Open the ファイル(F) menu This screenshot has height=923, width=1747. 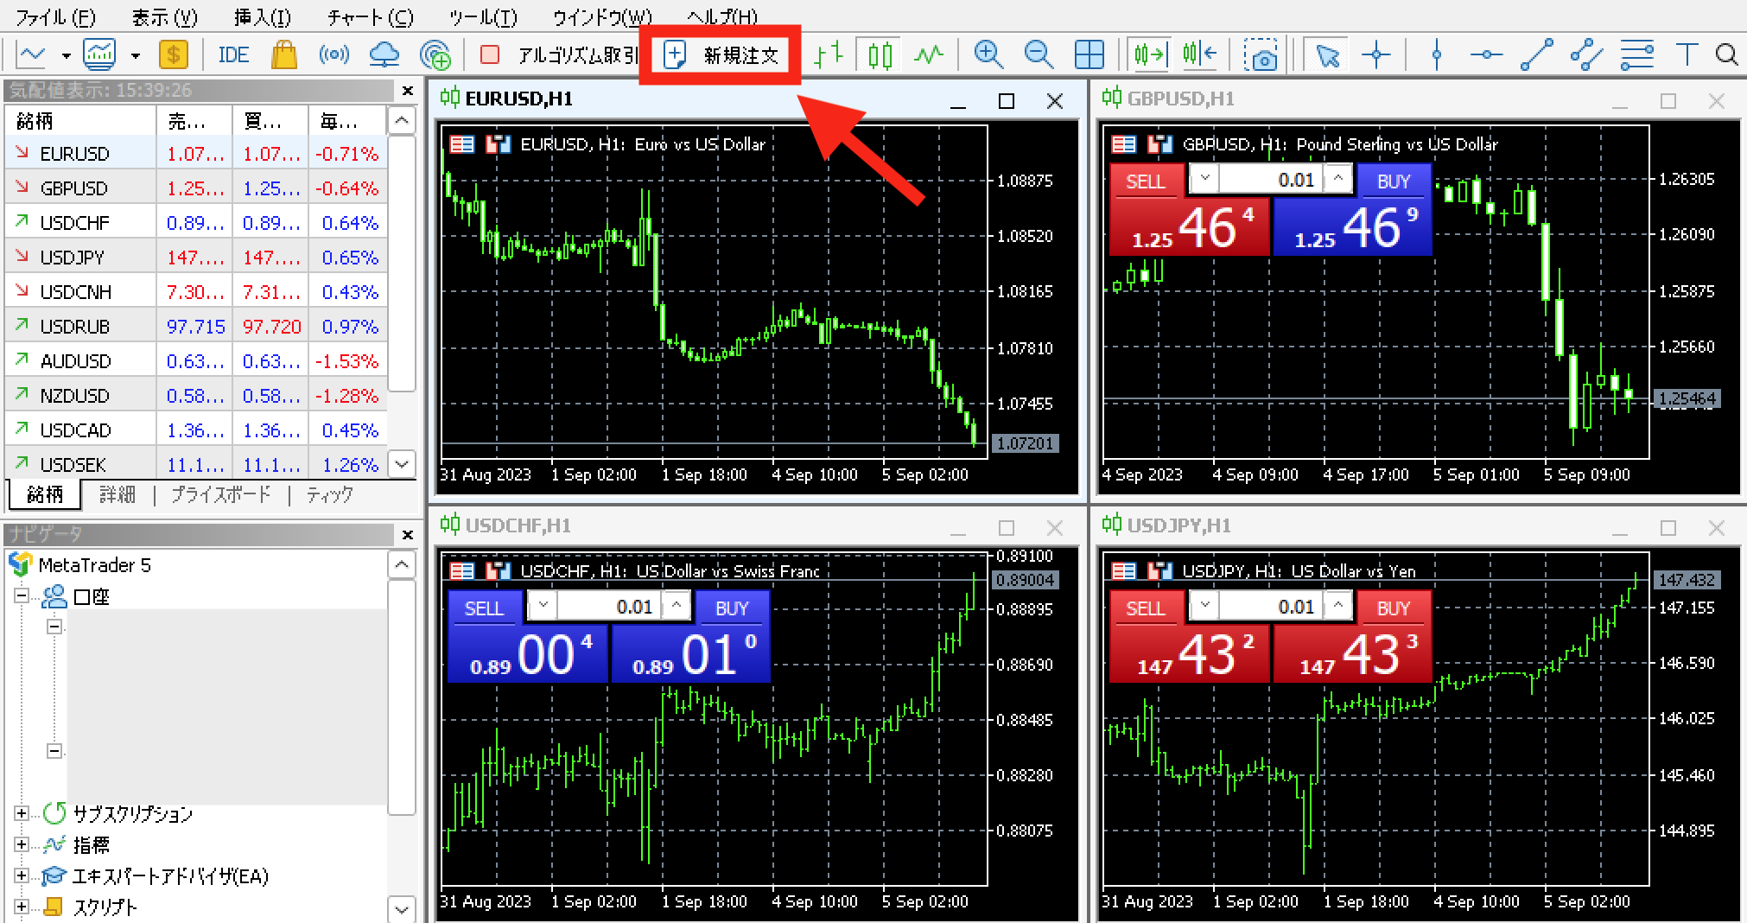pyautogui.click(x=56, y=17)
